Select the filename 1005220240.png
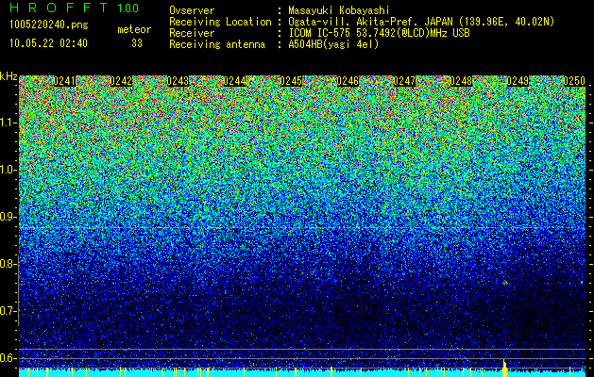594x377 pixels. [x=49, y=25]
